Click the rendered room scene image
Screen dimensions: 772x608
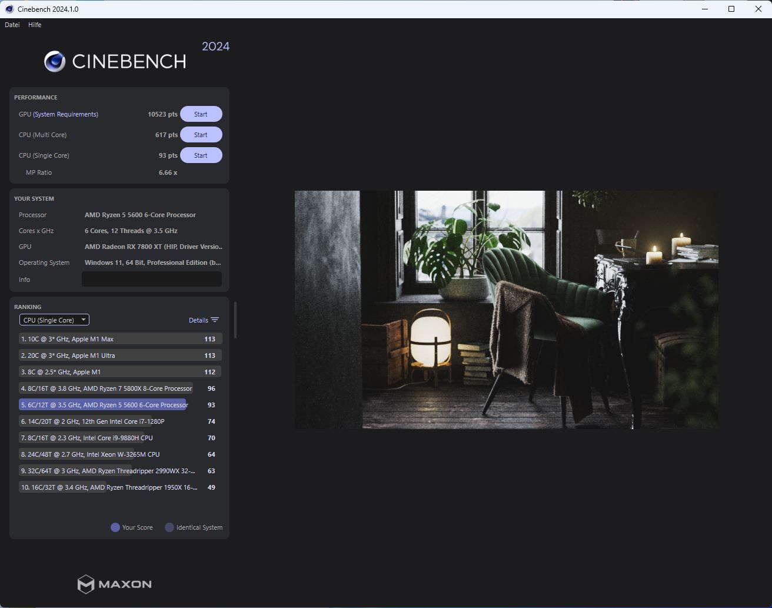click(507, 310)
